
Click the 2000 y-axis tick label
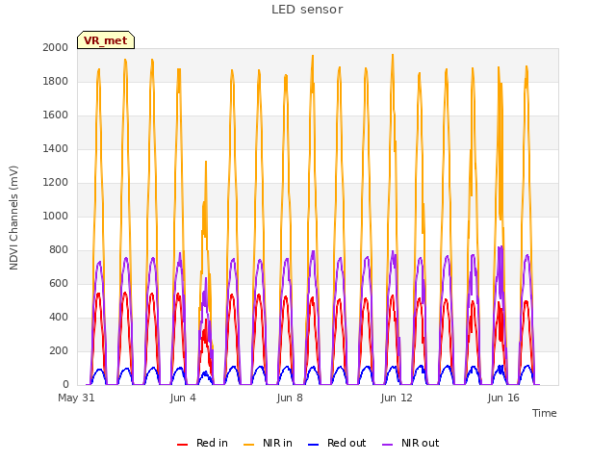click(x=56, y=47)
